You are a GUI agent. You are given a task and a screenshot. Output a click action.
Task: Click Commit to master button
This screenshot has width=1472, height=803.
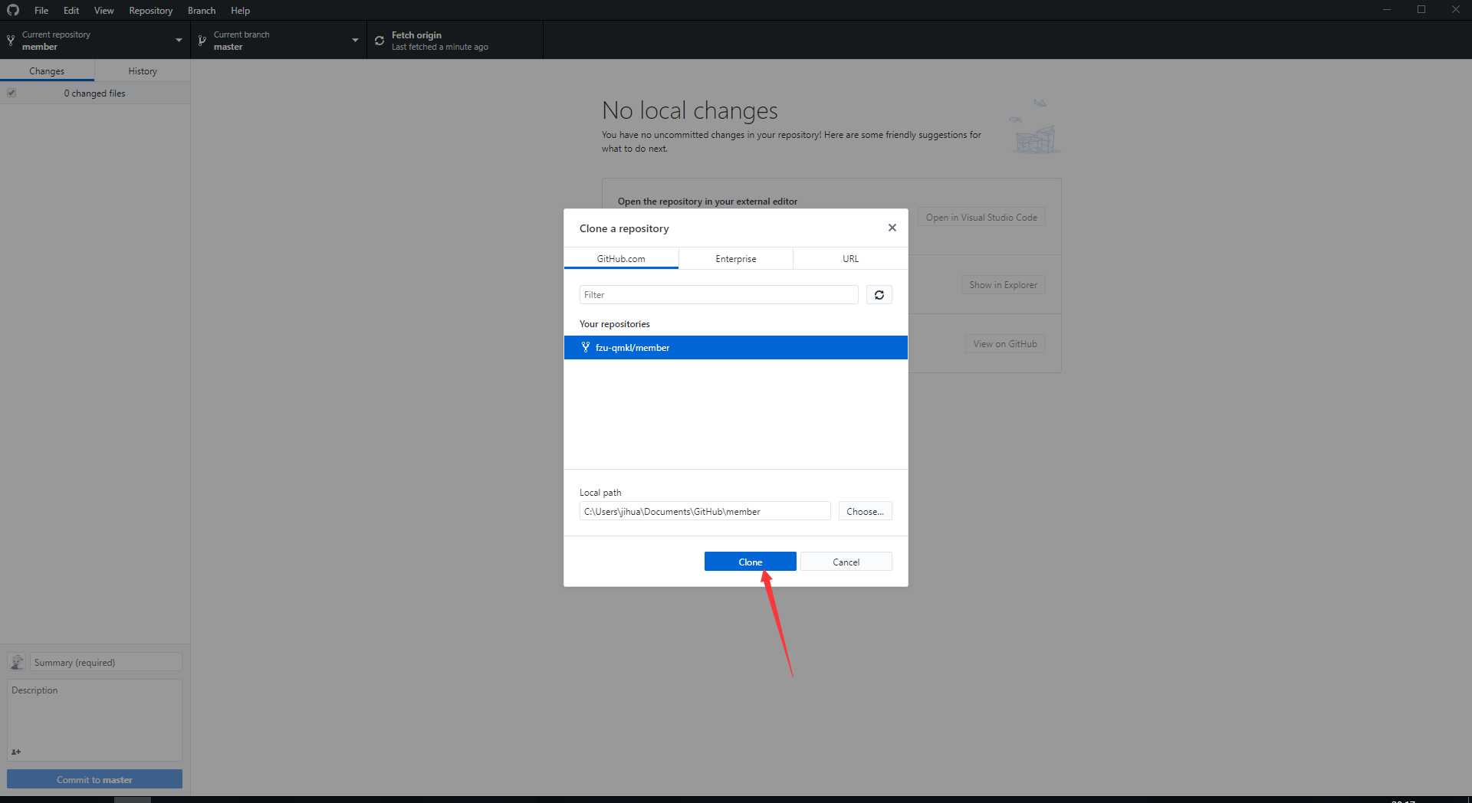[95, 779]
